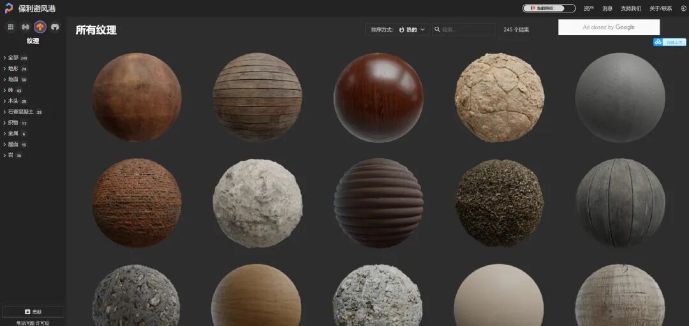
Task: Click the 保利避风港 site title
Action: (37, 8)
